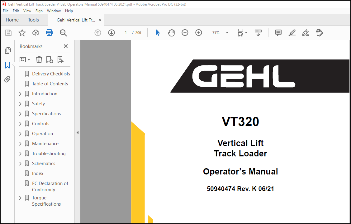Go to previous page arrow
The image size is (351, 224).
coord(98,33)
